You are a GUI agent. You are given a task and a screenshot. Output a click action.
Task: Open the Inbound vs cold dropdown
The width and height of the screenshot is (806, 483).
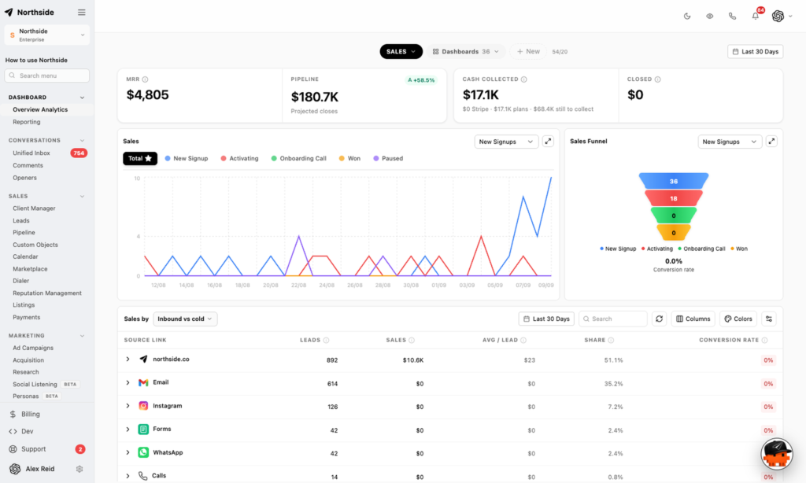[185, 319]
